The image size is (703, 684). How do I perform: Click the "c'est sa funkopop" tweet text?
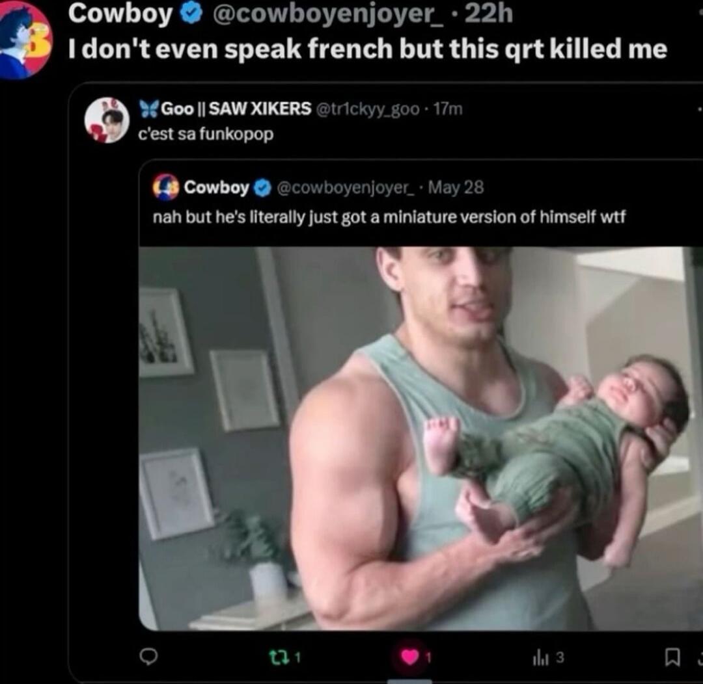(206, 134)
